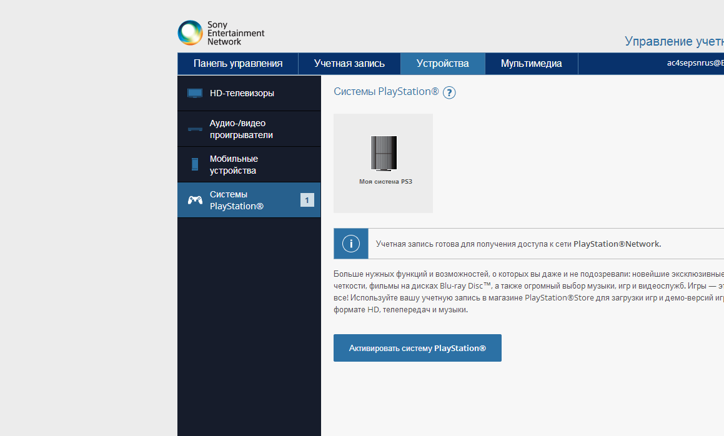
Task: Click the HD-телевизоры TV icon
Action: click(195, 93)
